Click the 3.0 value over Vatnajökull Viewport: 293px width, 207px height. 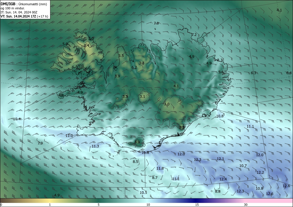tap(167, 104)
